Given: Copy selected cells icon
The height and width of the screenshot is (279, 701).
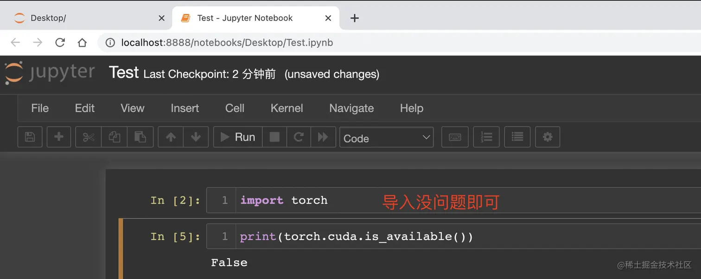Looking at the screenshot, I should coord(114,137).
